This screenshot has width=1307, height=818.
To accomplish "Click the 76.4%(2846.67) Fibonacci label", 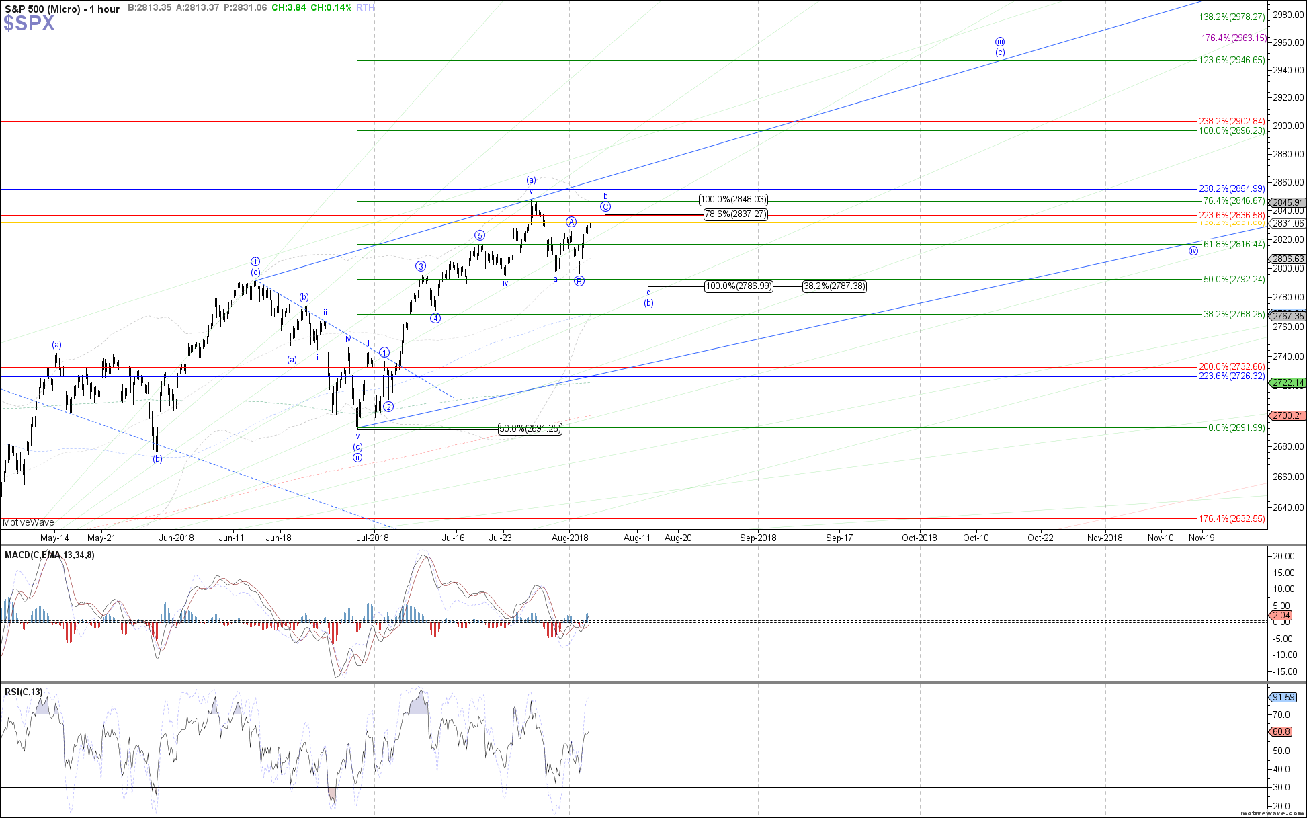I will (x=1234, y=201).
